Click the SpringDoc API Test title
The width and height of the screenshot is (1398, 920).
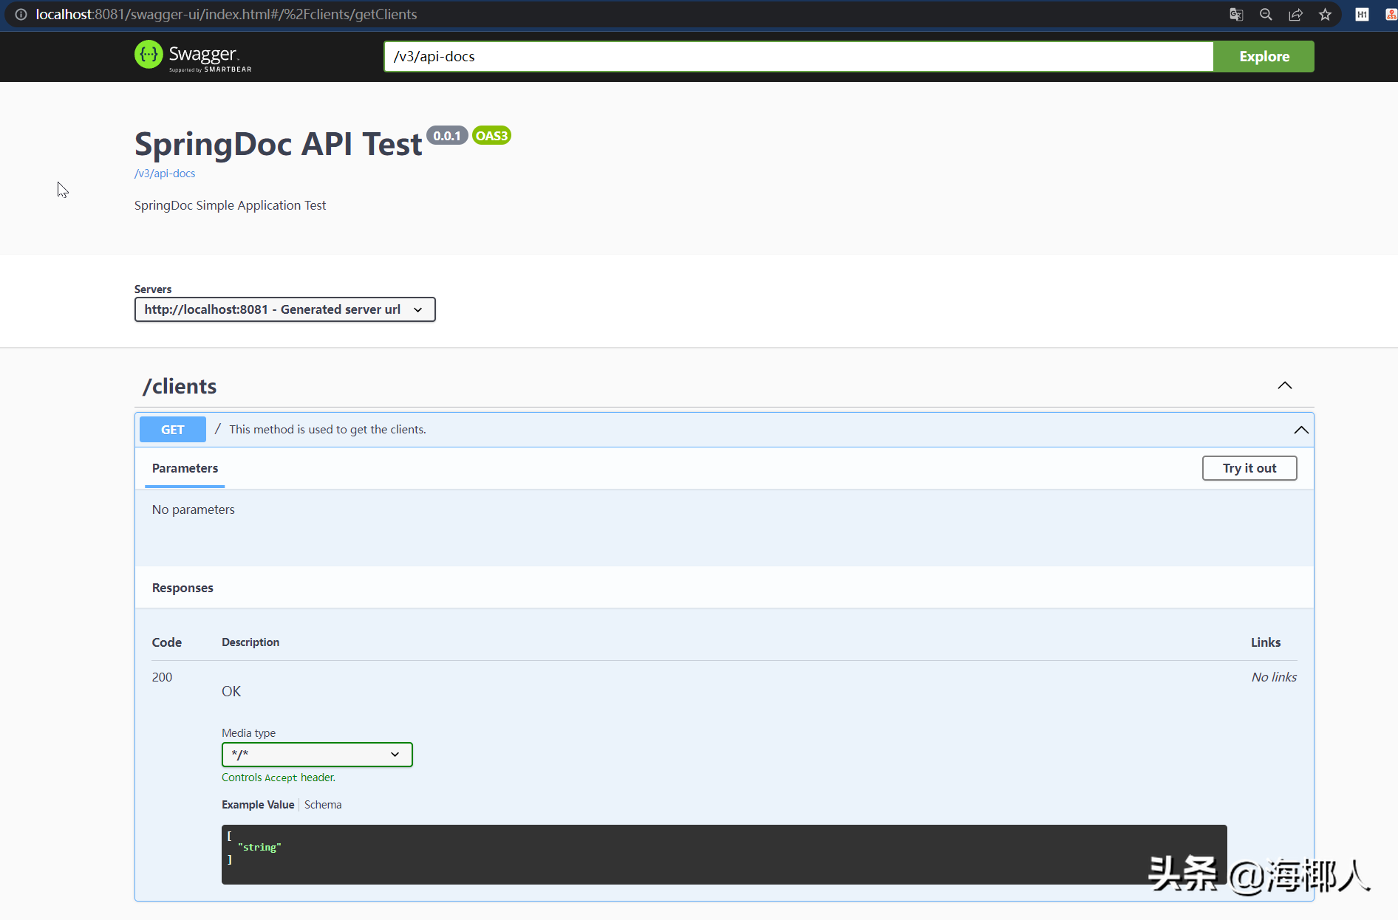pyautogui.click(x=279, y=143)
